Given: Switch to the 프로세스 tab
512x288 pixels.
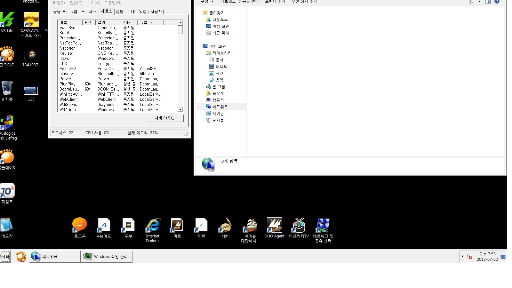Looking at the screenshot, I should click(89, 12).
